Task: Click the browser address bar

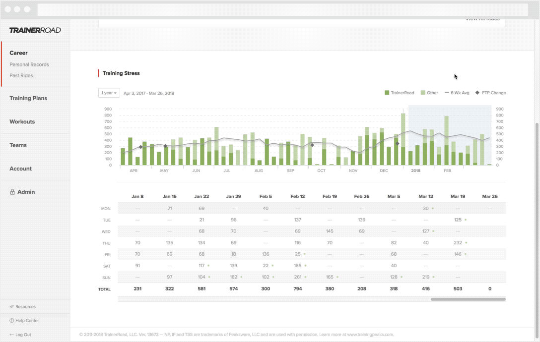Action: [x=282, y=9]
